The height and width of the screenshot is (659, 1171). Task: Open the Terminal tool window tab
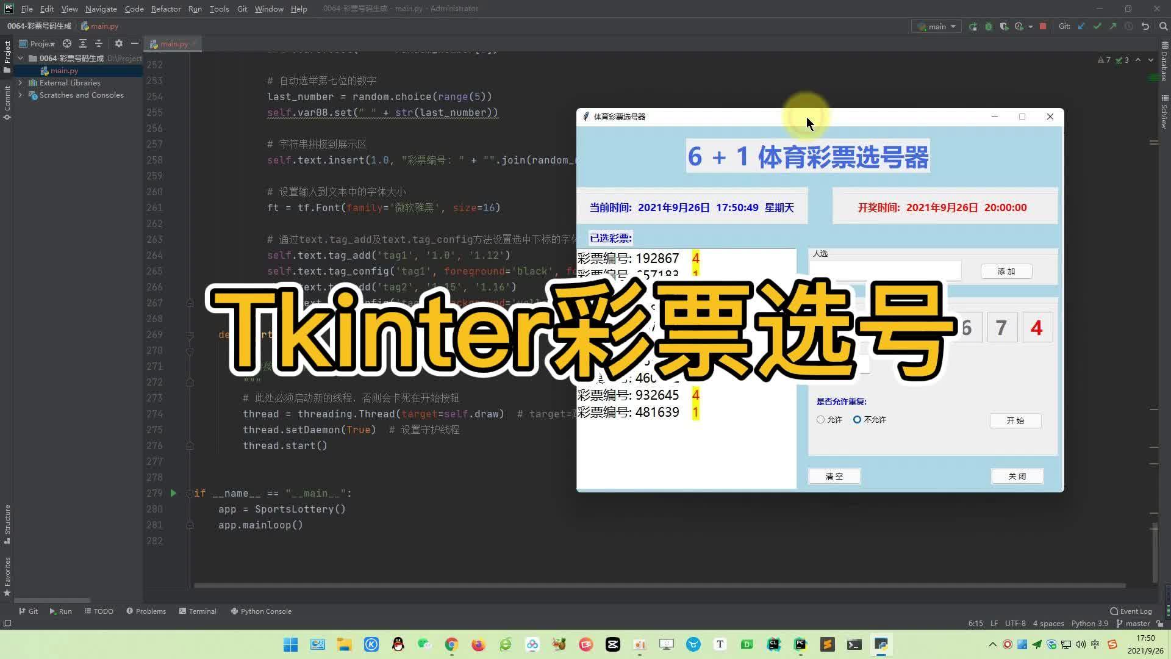click(198, 611)
